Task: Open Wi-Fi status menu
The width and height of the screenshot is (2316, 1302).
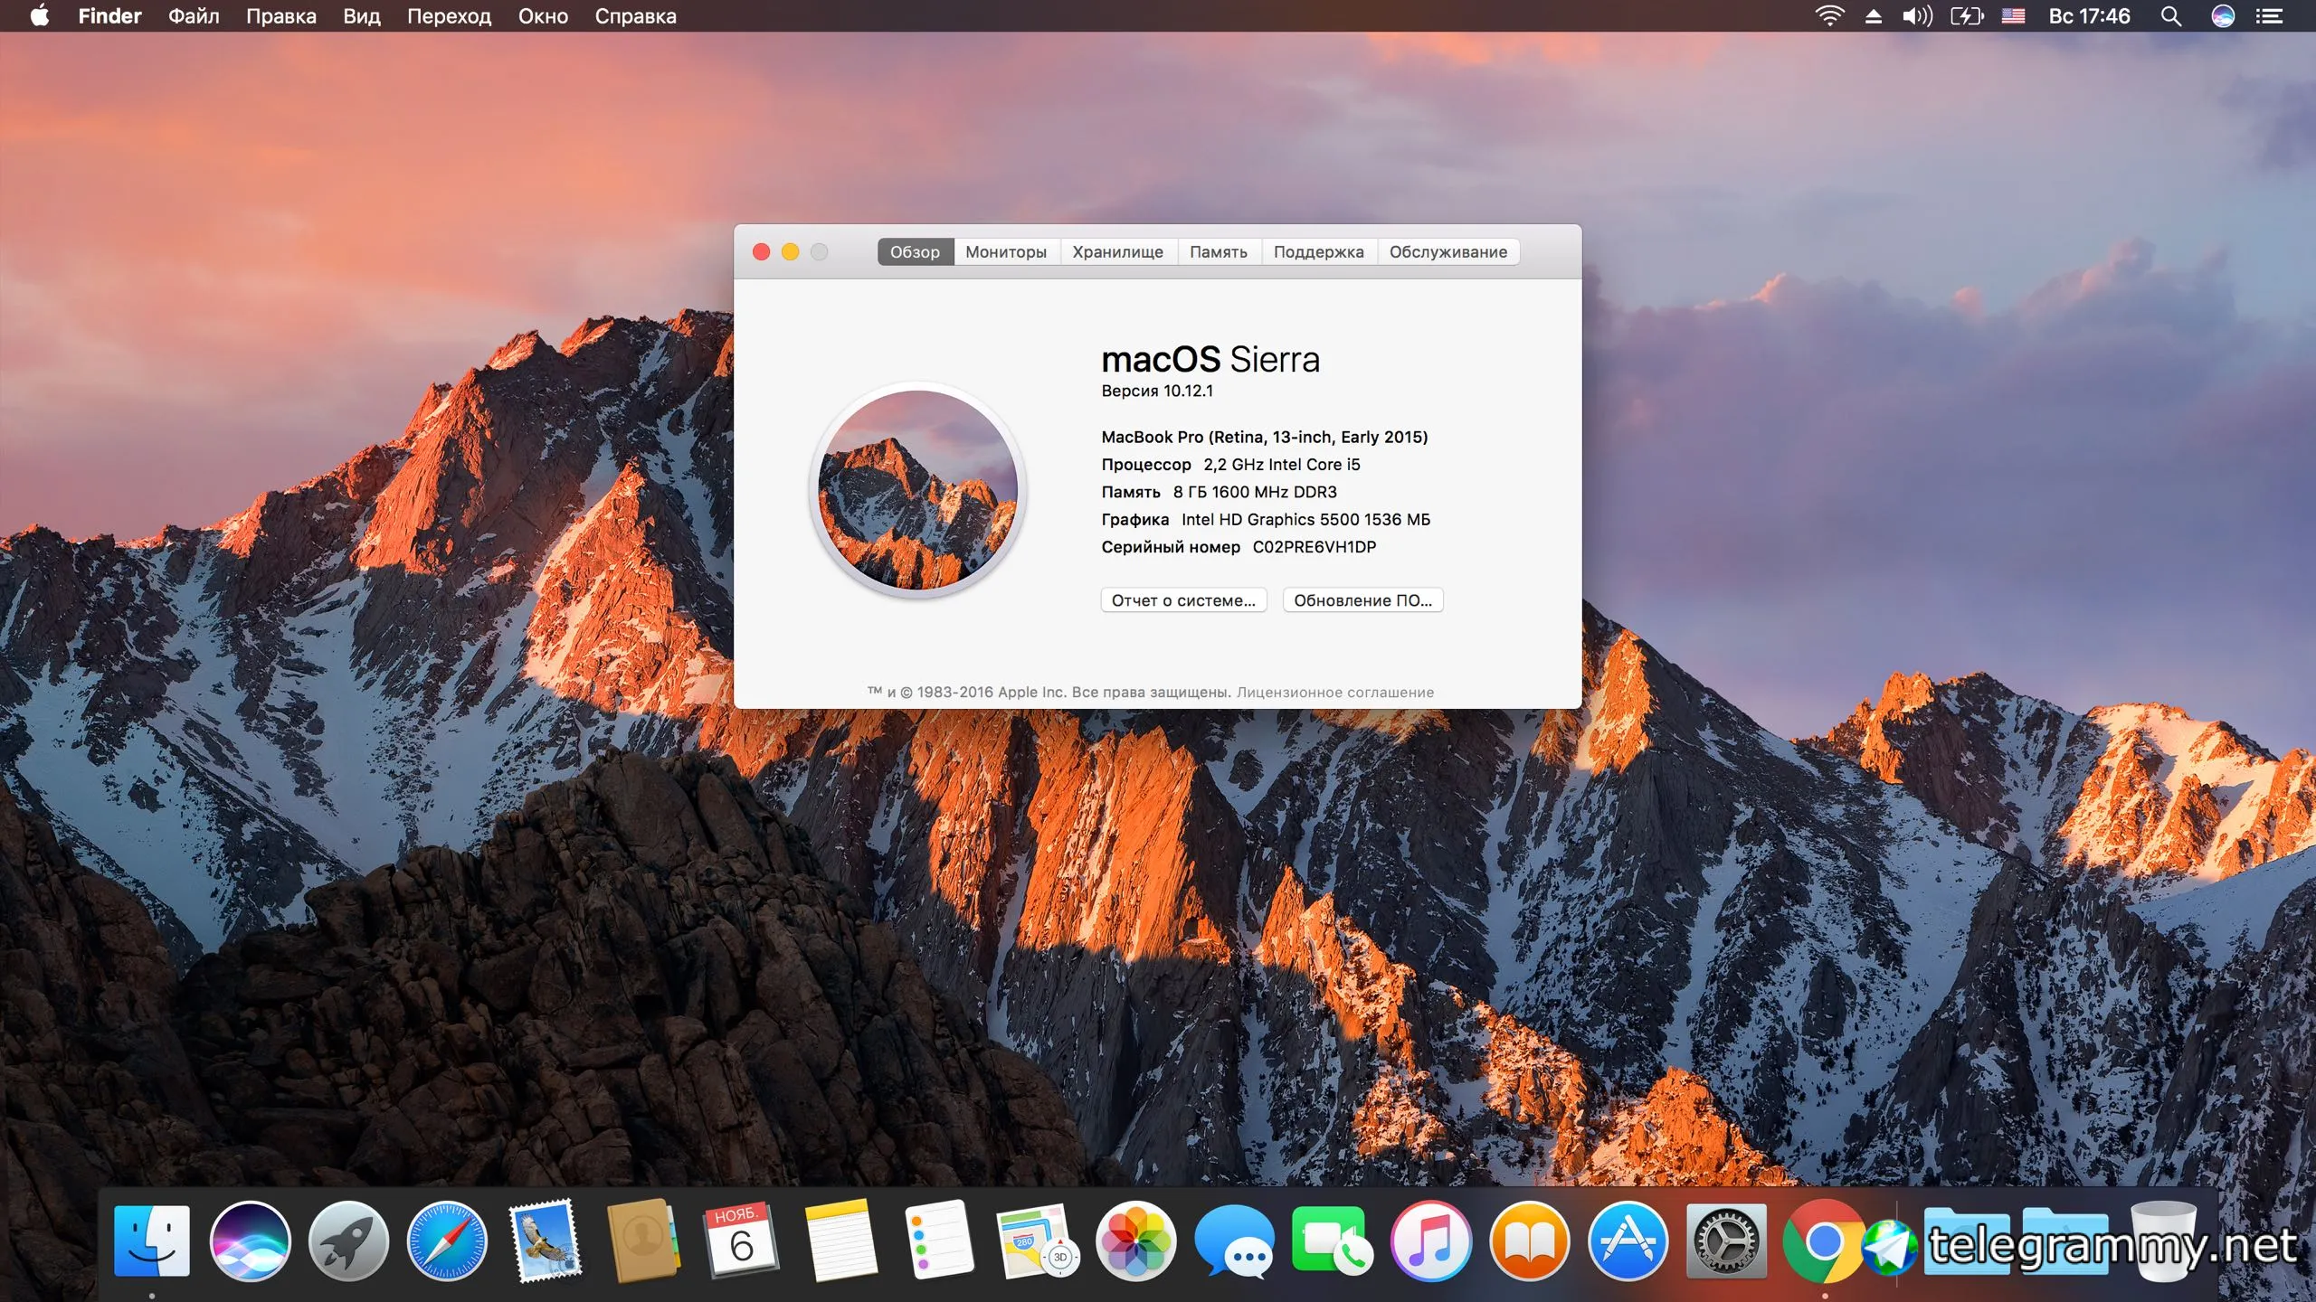Action: (x=1829, y=16)
